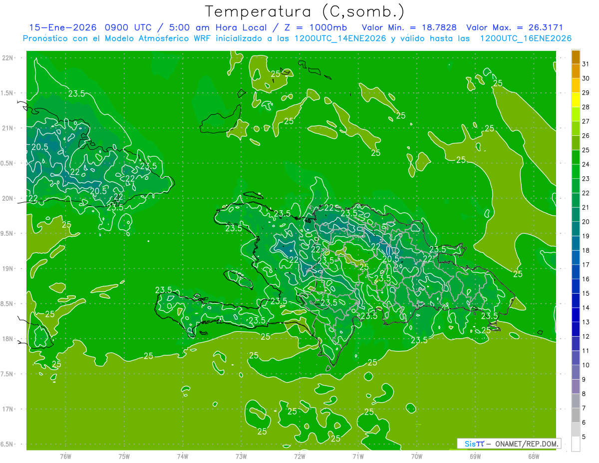Click the '70W' longitude axis label
The image size is (599, 463).
click(x=417, y=456)
